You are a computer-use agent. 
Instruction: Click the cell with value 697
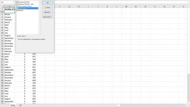point(31,73)
